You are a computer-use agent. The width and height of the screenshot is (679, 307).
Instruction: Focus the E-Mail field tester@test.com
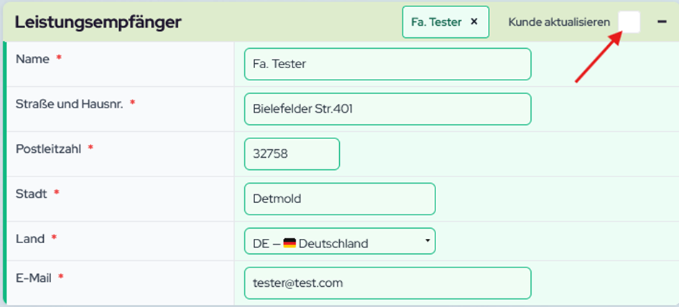(387, 283)
